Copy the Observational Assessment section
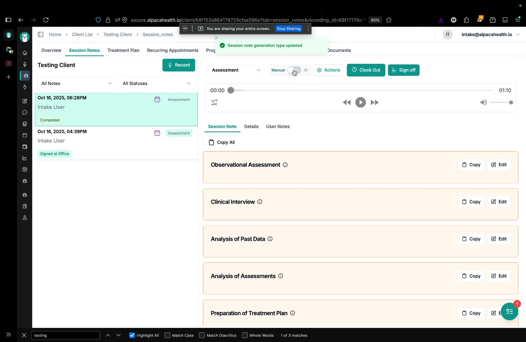Image resolution: width=526 pixels, height=342 pixels. pyautogui.click(x=471, y=165)
